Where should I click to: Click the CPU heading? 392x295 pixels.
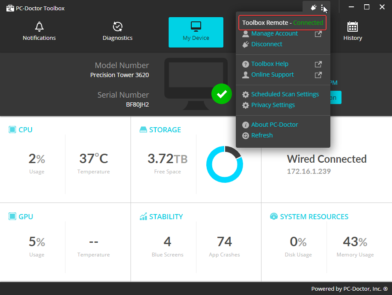click(x=26, y=130)
